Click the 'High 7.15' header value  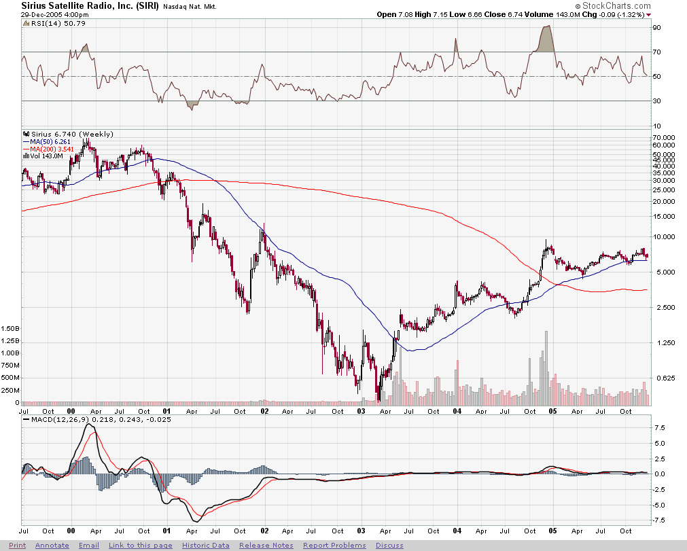click(431, 14)
